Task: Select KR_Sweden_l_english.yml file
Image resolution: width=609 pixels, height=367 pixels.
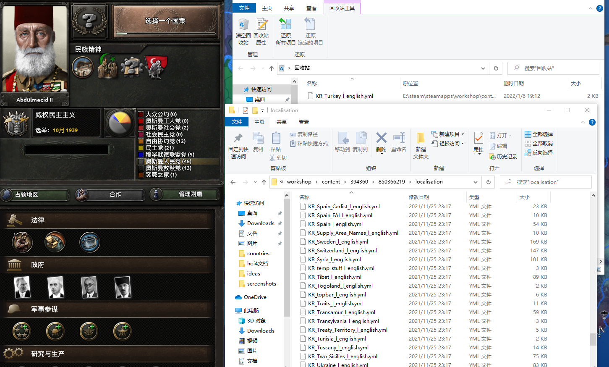Action: click(334, 241)
